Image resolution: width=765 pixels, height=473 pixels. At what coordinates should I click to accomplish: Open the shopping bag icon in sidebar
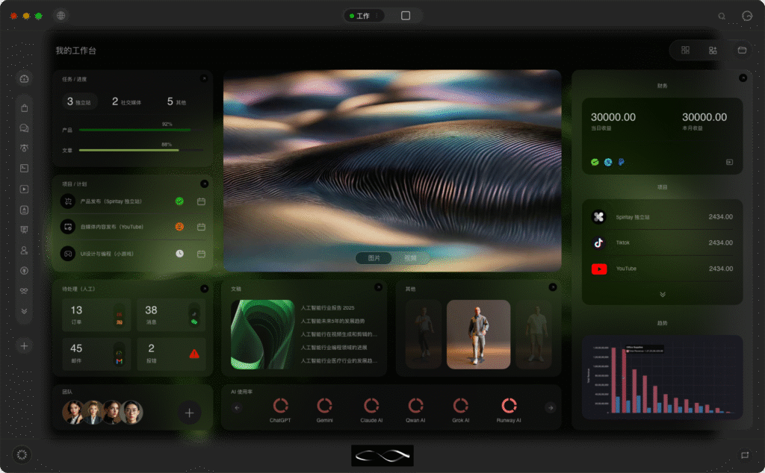tap(25, 108)
